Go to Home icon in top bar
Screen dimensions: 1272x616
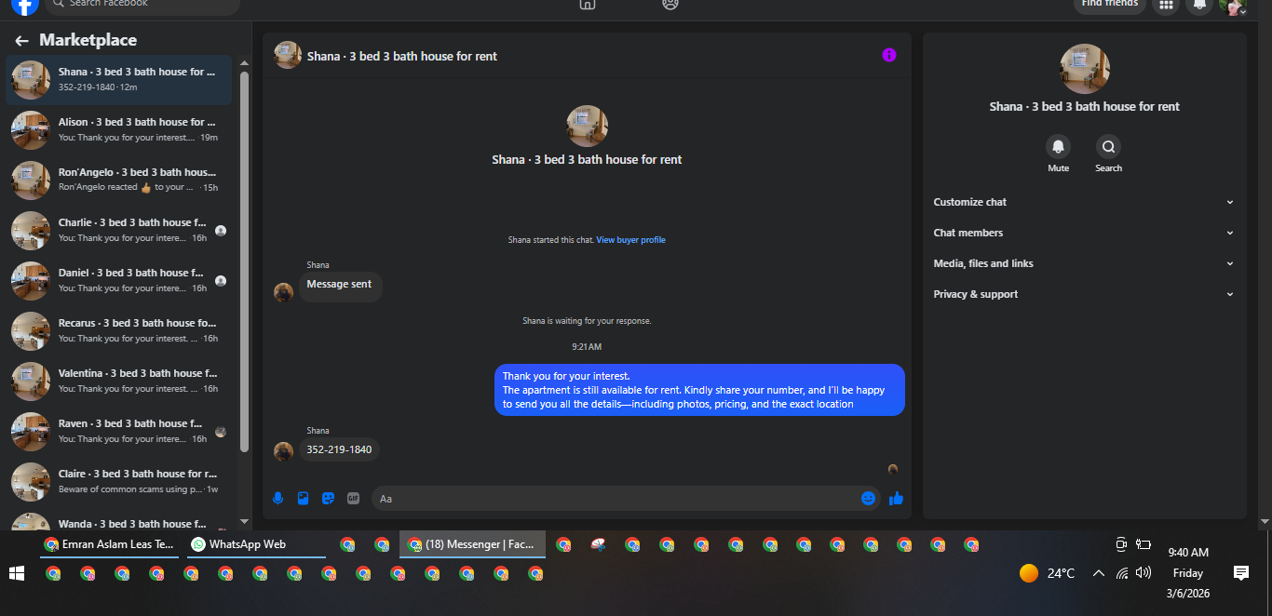pyautogui.click(x=587, y=5)
